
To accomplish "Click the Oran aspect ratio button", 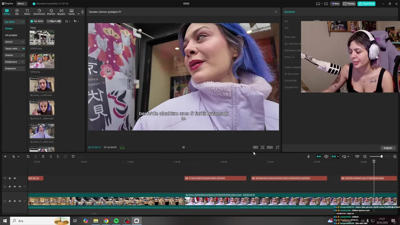I will click(x=269, y=147).
